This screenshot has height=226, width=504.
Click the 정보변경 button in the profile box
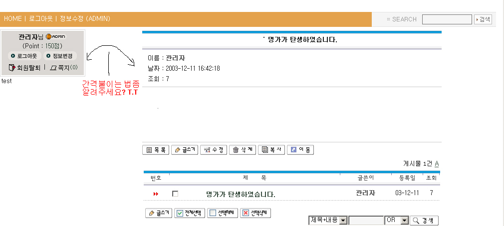pyautogui.click(x=60, y=56)
